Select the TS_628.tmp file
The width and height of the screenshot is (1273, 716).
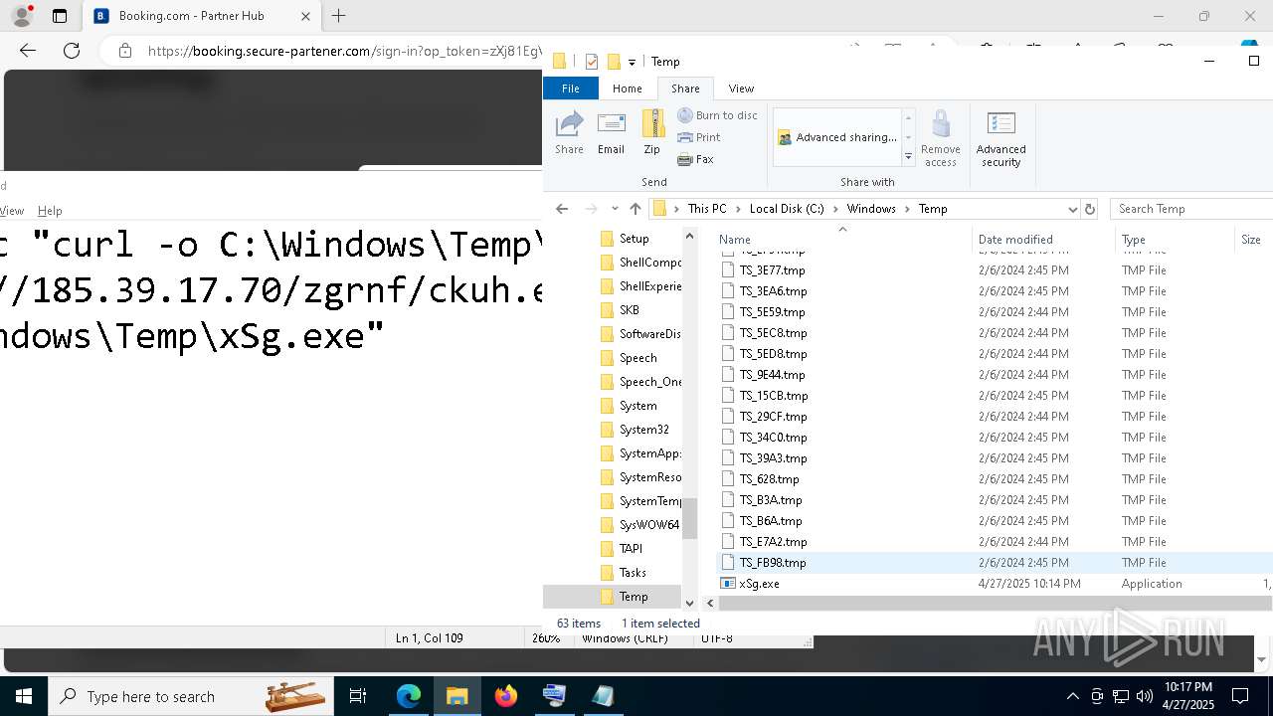coord(769,479)
